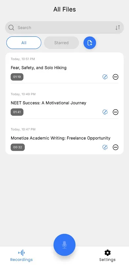
Task: Click the 01:19 duration badge
Action: (x=17, y=77)
